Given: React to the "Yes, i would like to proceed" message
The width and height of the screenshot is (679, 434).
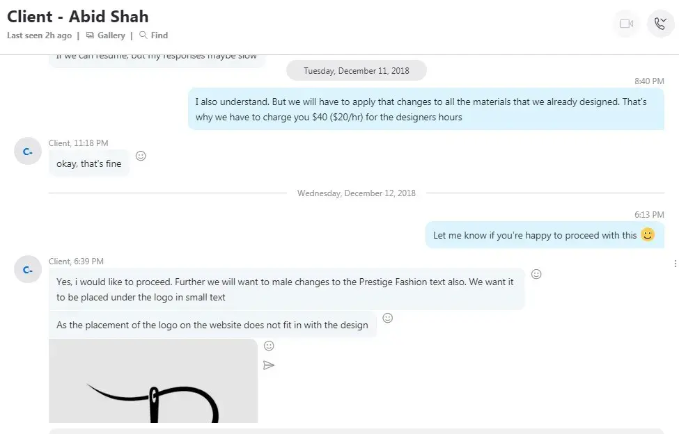Looking at the screenshot, I should [536, 274].
